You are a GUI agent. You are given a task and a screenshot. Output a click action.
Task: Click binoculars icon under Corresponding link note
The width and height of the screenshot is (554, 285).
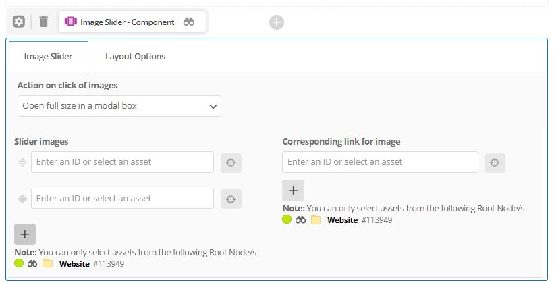coord(300,220)
